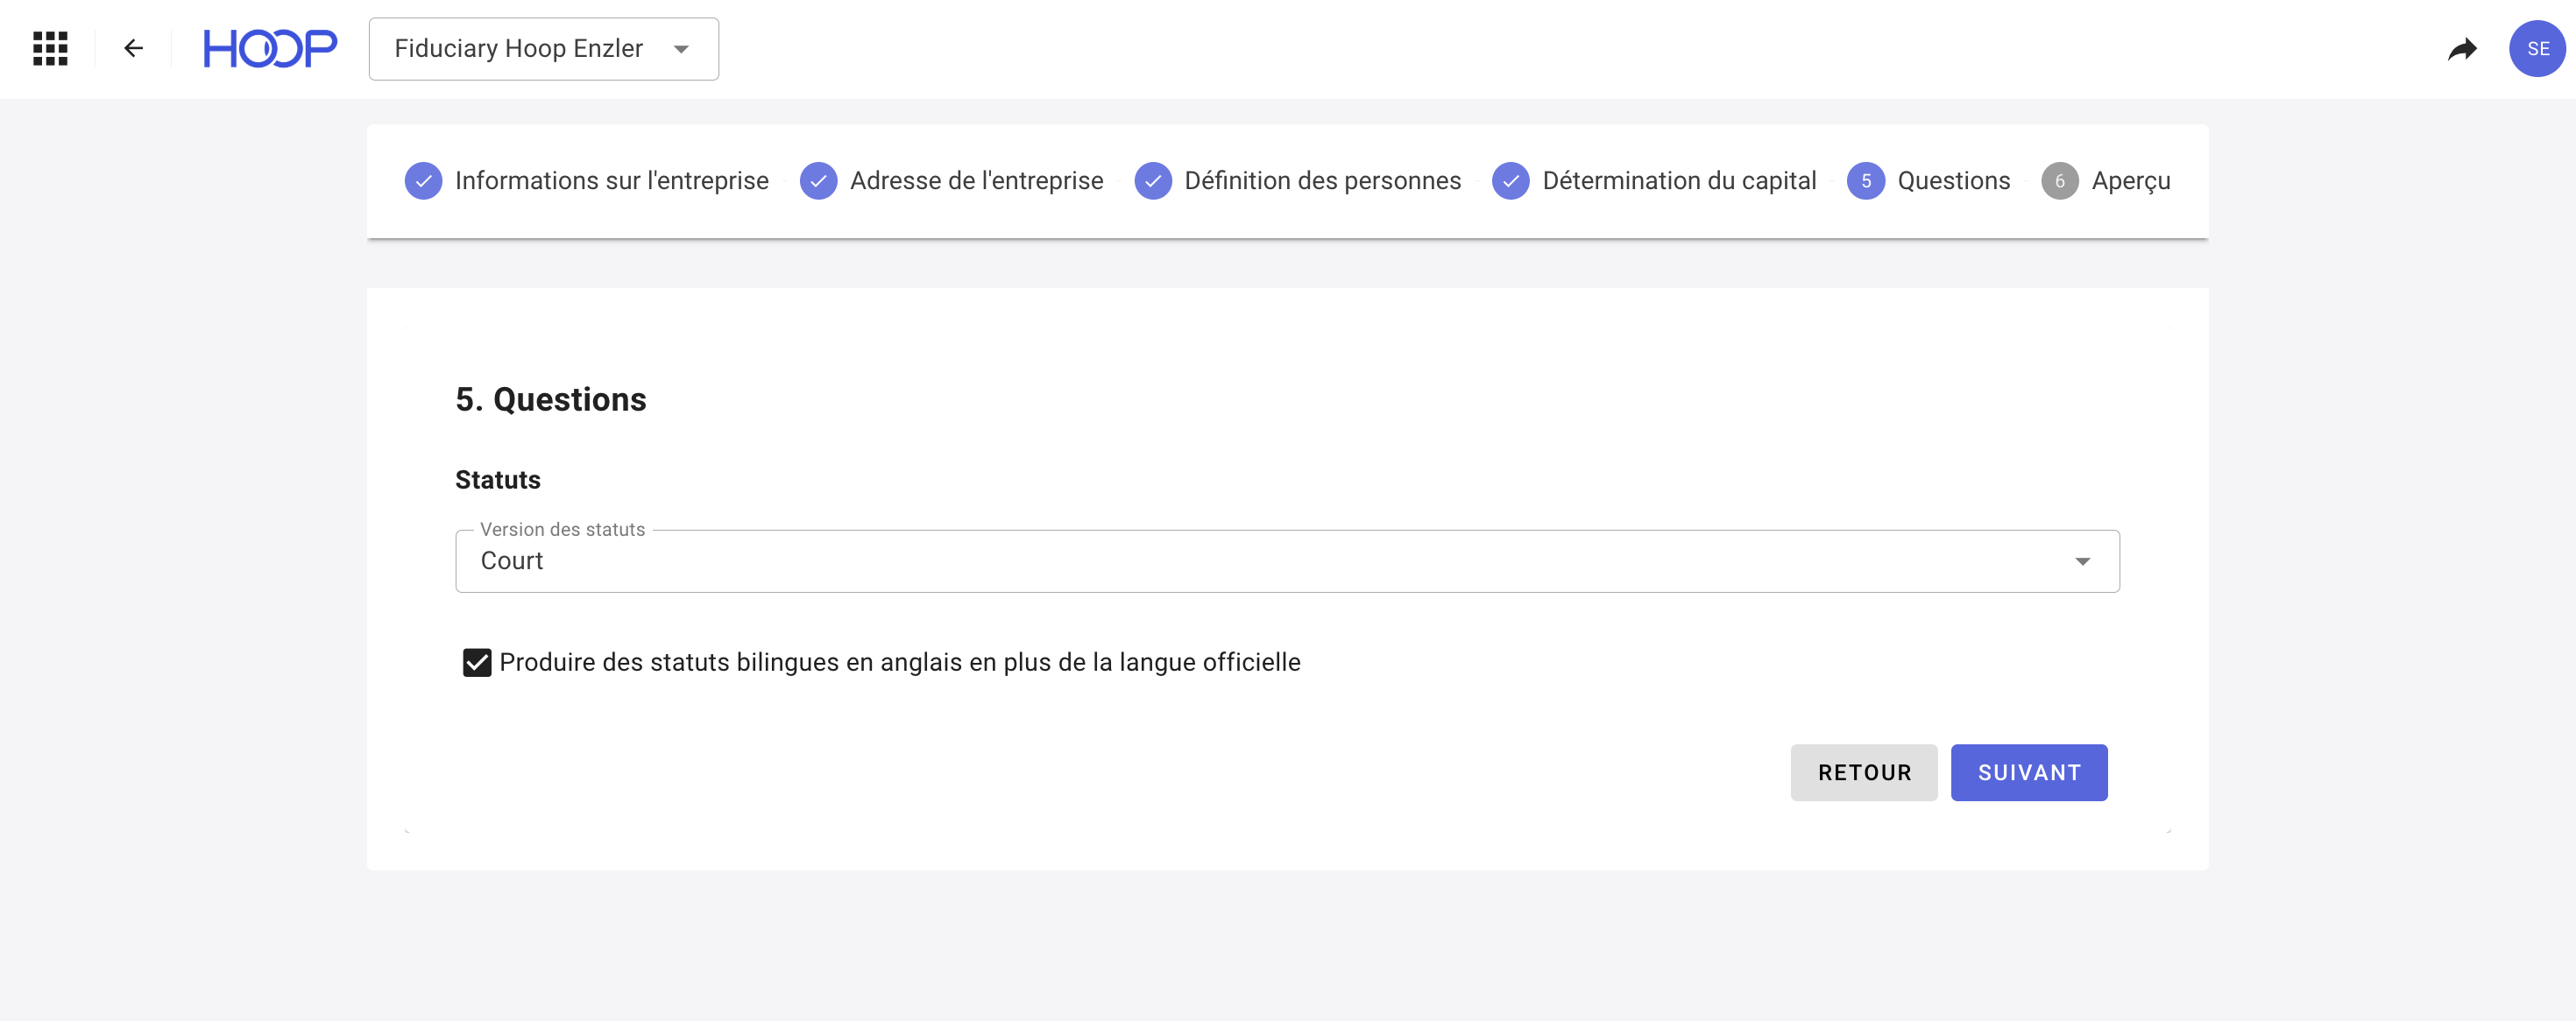
Task: Click the HOOP logo
Action: click(x=270, y=48)
